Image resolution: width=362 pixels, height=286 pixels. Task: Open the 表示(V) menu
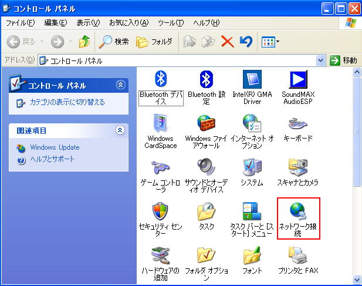88,23
